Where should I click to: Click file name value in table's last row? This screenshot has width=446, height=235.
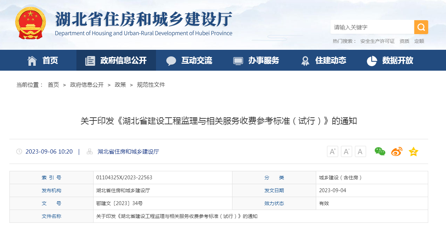point(177,216)
